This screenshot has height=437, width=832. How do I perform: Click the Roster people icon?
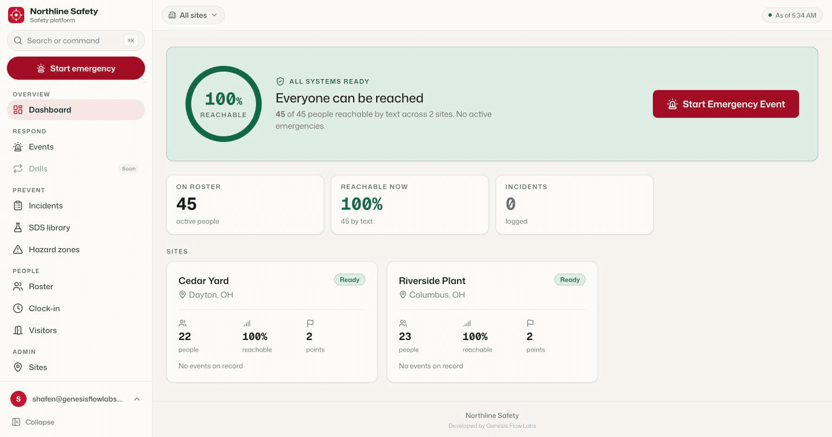pyautogui.click(x=18, y=286)
